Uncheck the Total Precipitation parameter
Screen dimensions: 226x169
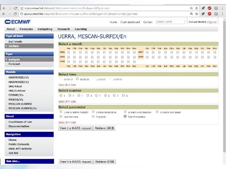point(125,116)
